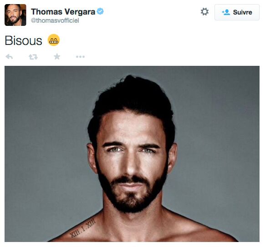Favorite the tweet with the star icon
This screenshot has height=247, width=265.
click(x=57, y=57)
